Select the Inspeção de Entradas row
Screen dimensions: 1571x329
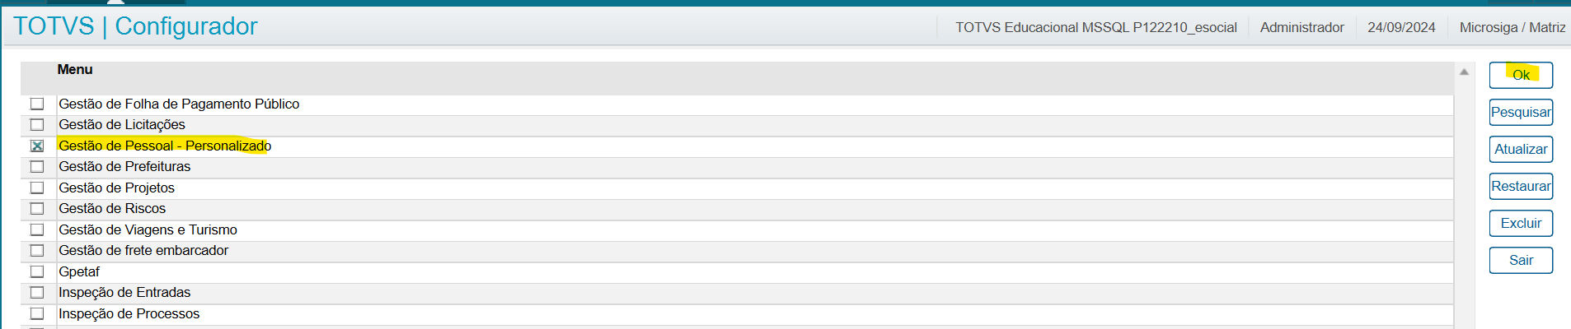click(x=124, y=293)
